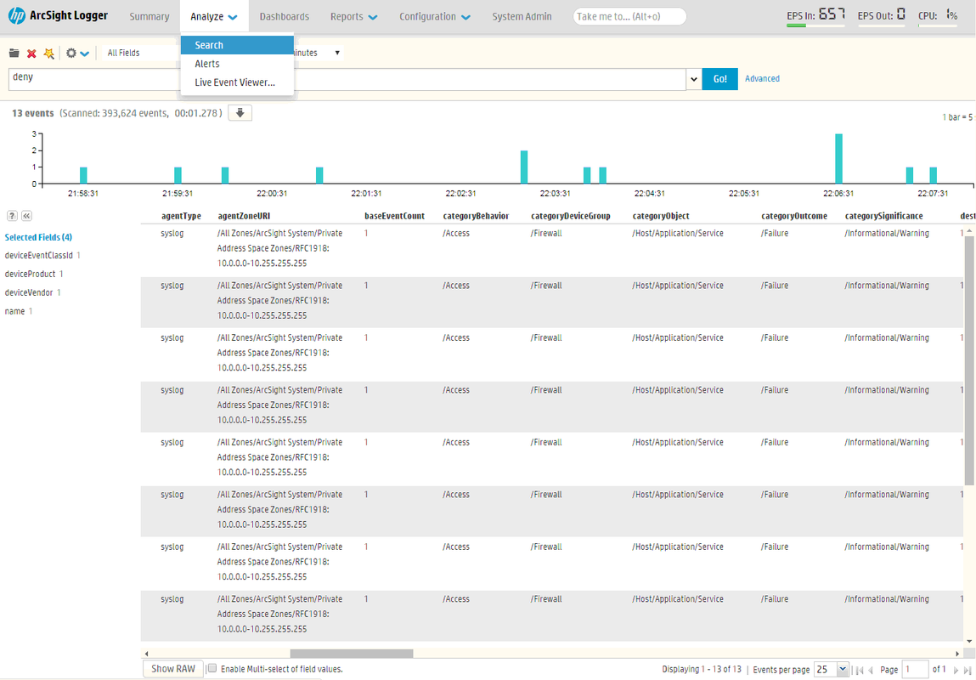Go to previous page of results

point(872,670)
